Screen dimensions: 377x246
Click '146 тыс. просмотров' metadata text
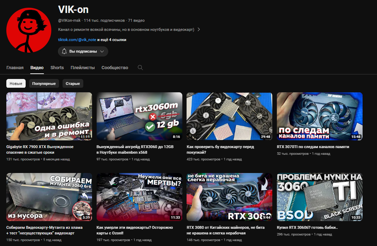pos(203,240)
